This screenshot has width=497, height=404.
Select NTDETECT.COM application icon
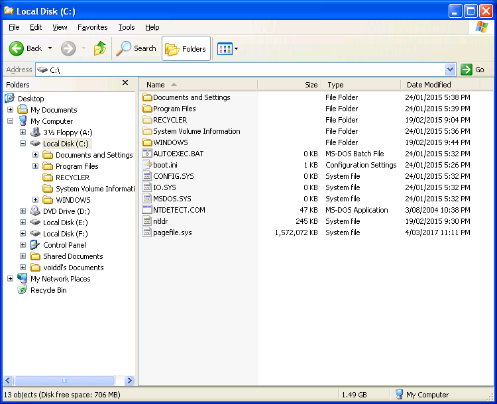point(147,210)
